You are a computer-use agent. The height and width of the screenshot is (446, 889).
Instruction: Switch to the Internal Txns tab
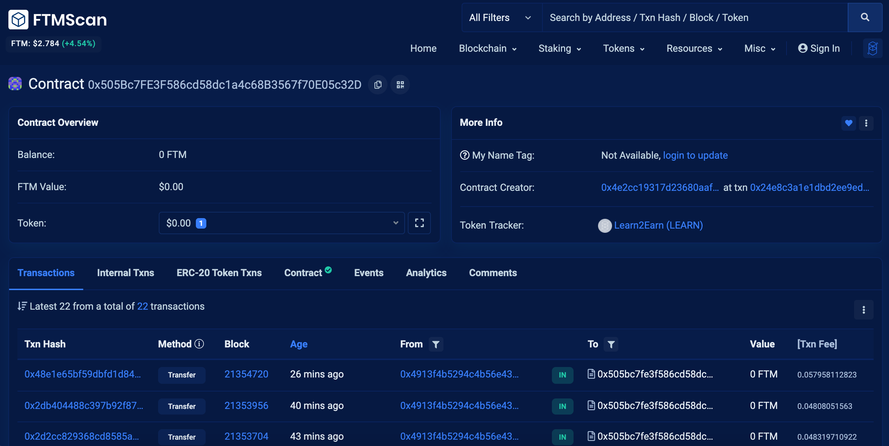[126, 273]
